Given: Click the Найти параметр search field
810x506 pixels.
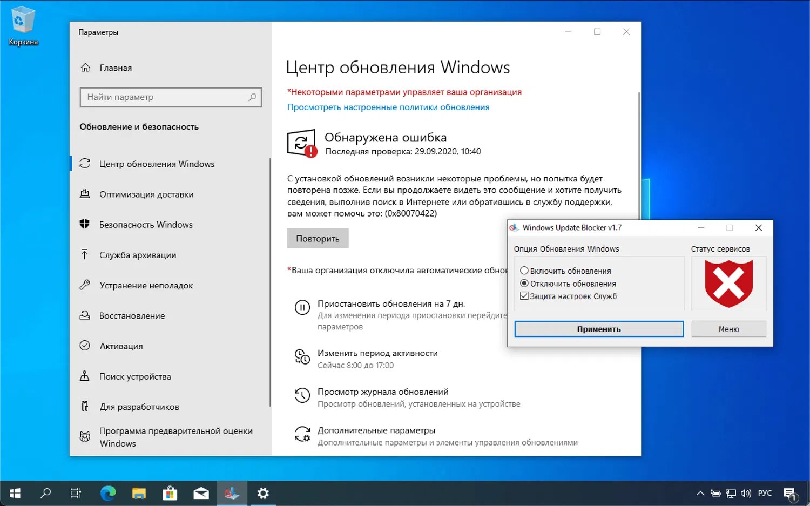Looking at the screenshot, I should tap(165, 97).
